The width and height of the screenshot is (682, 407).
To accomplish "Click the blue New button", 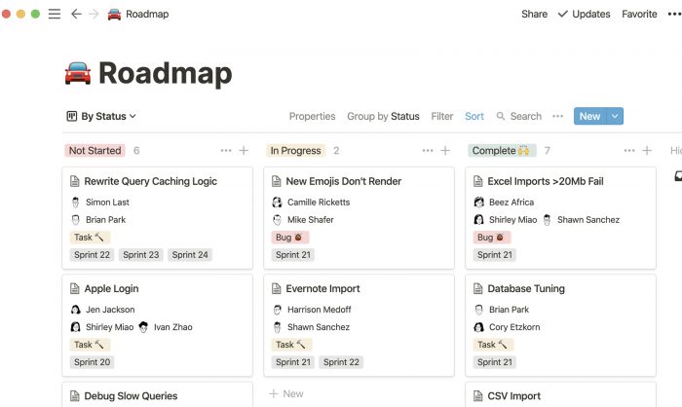I will point(589,116).
